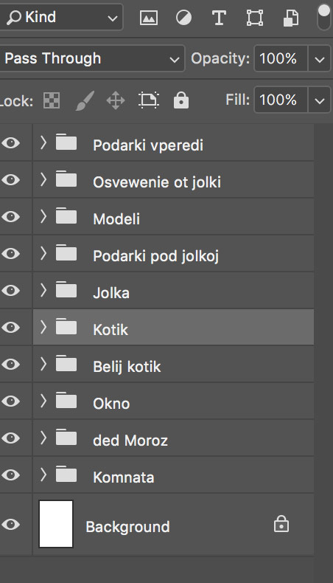The image size is (333, 583).
Task: Filter for type layers icon
Action: coord(219,18)
